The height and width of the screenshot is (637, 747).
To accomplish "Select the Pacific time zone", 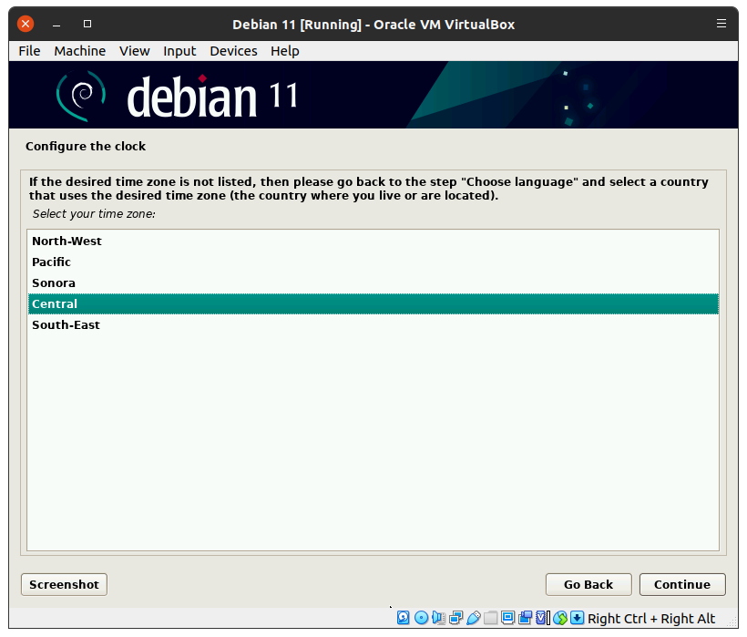I will click(51, 262).
